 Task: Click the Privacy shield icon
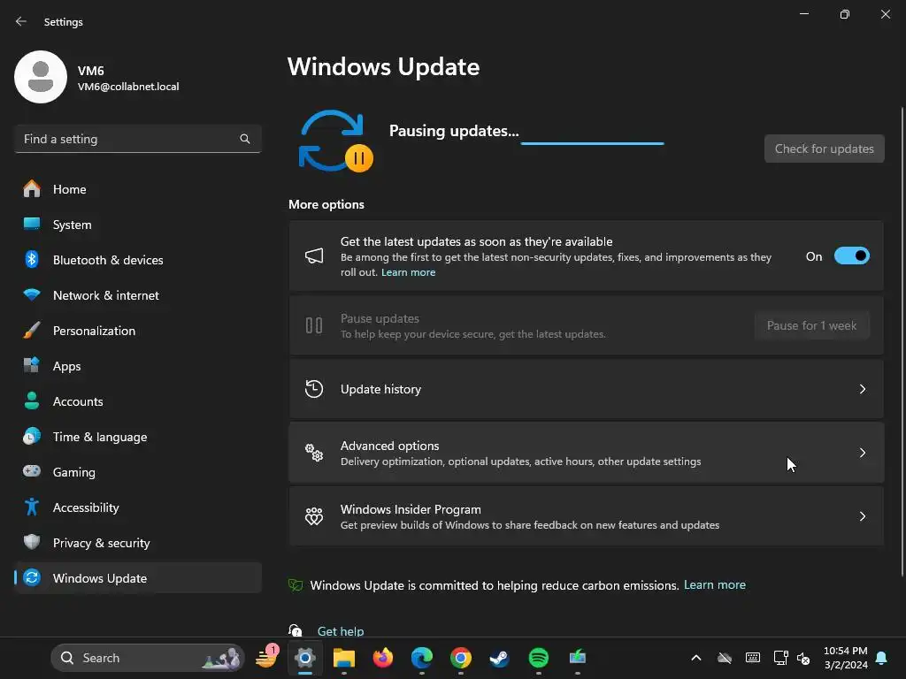[x=32, y=542]
